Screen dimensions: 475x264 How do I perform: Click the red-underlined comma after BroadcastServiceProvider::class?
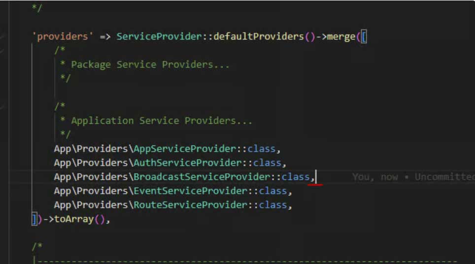[312, 177]
